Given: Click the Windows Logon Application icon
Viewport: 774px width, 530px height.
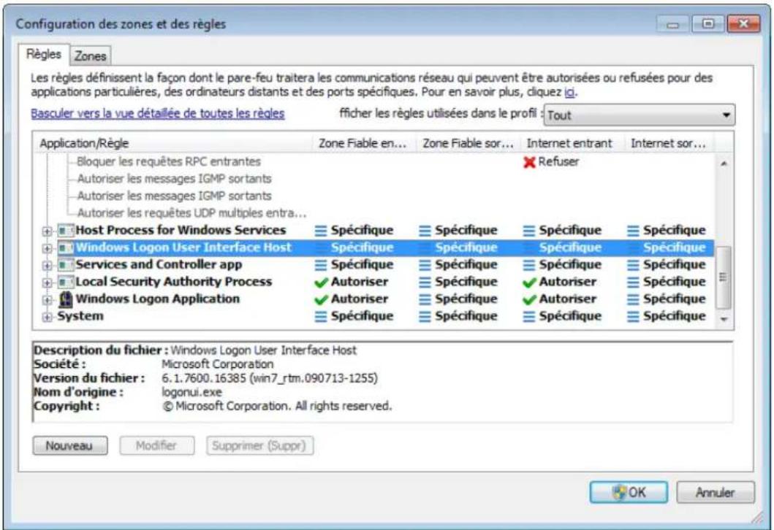Looking at the screenshot, I should pyautogui.click(x=65, y=299).
